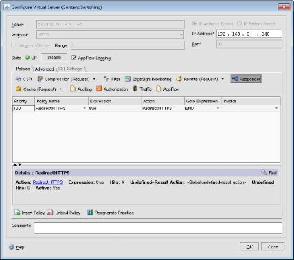
Task: Open the Policy Name dropdown for RedirectHTTPS
Action: click(x=84, y=108)
